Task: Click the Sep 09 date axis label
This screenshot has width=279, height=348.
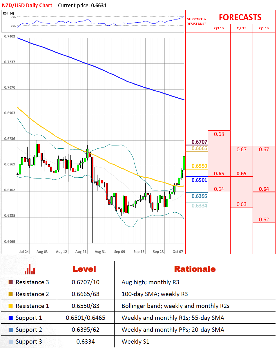Action: tap(119, 252)
